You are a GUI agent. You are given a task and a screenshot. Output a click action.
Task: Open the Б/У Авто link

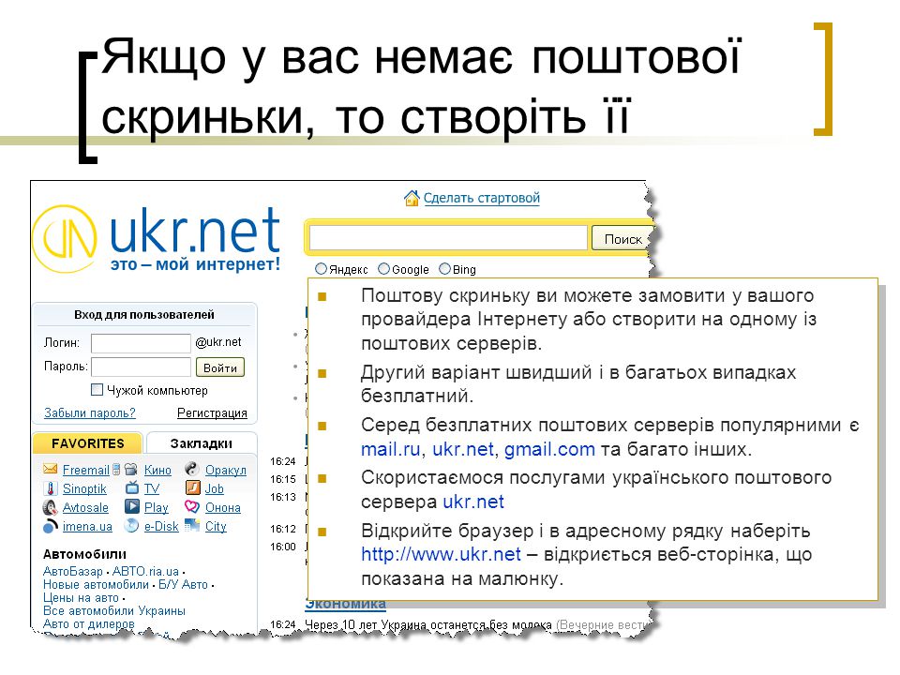tap(183, 585)
